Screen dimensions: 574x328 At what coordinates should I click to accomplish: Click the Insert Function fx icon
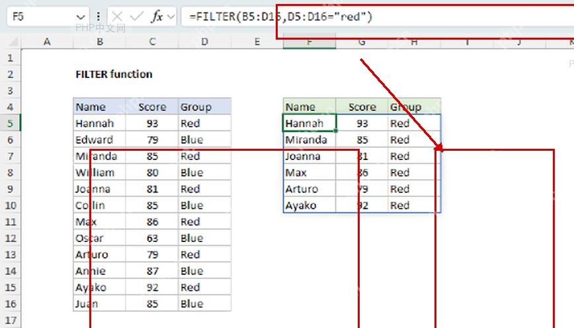pyautogui.click(x=157, y=17)
